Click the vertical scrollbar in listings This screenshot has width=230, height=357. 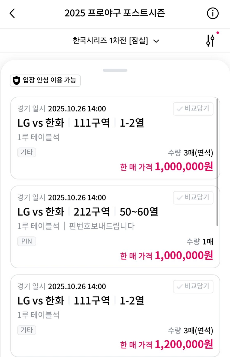point(217,162)
